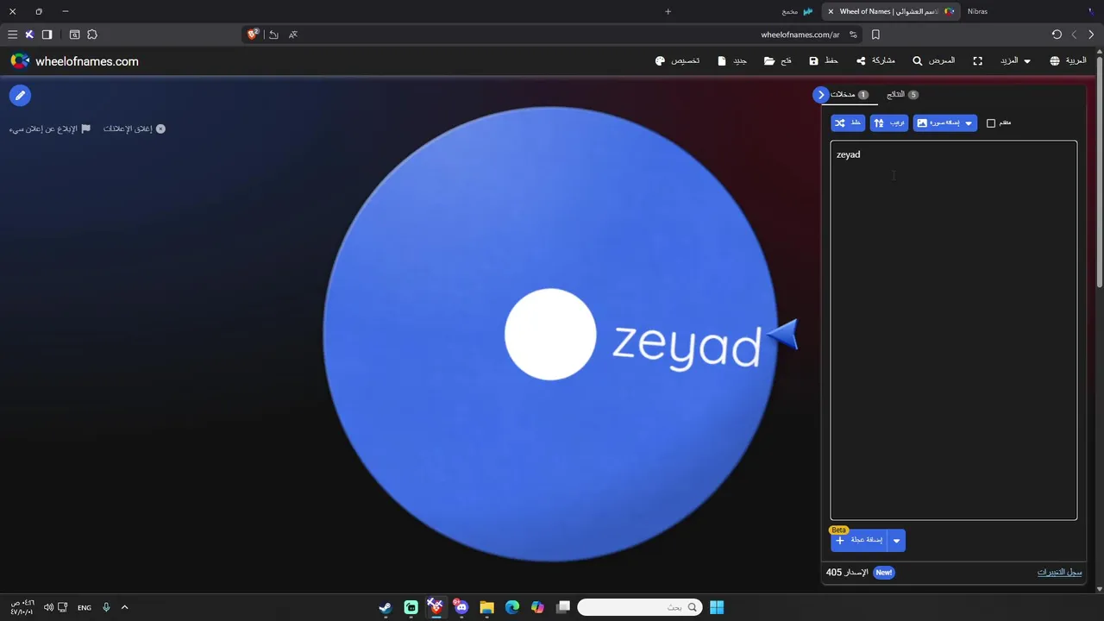Open Microsoft Edge from the taskbar
The height and width of the screenshot is (621, 1104).
coord(512,607)
